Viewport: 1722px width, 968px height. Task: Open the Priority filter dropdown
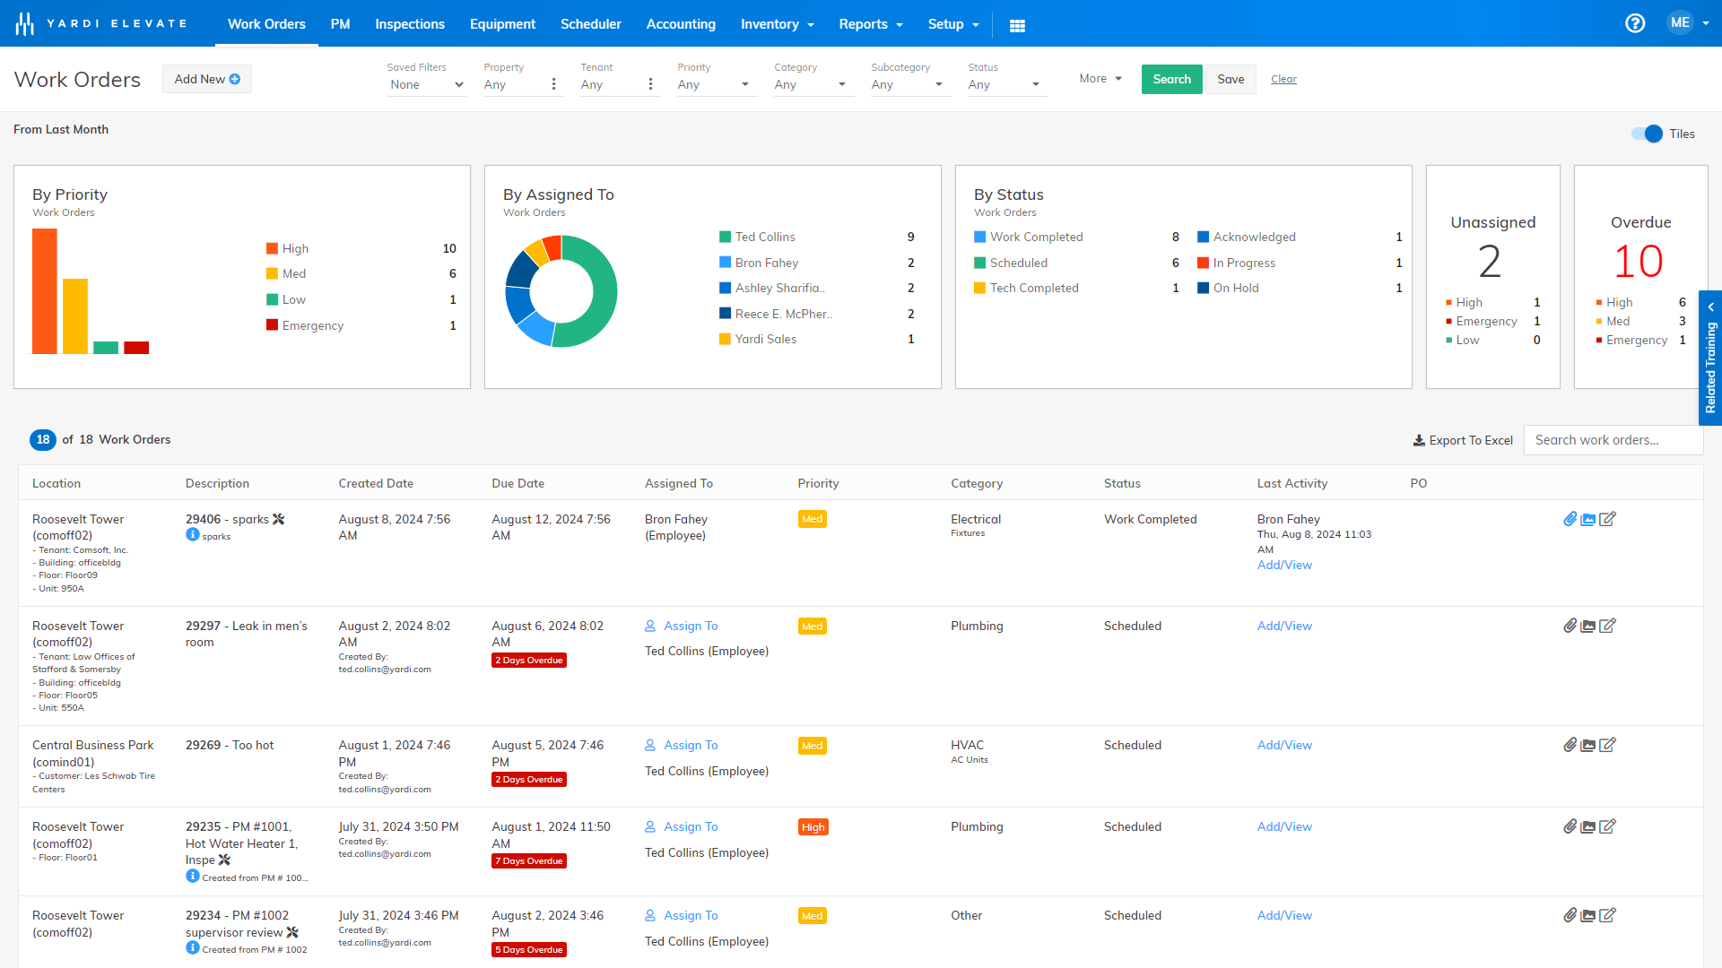coord(715,84)
